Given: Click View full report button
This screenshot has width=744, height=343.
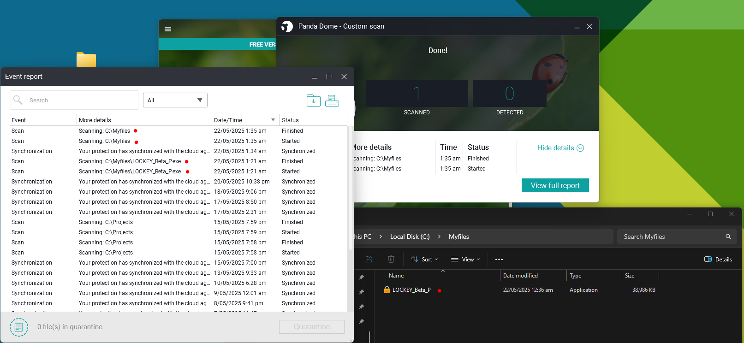Looking at the screenshot, I should [x=555, y=185].
